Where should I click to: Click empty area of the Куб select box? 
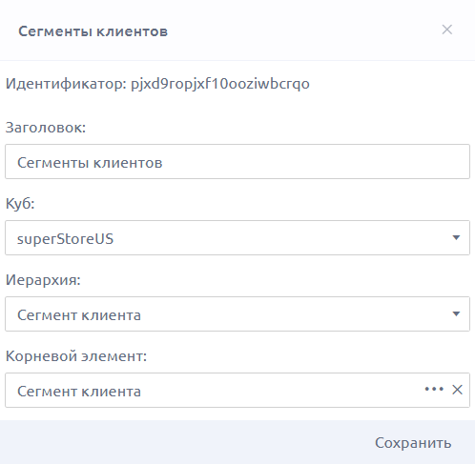pyautogui.click(x=279, y=237)
